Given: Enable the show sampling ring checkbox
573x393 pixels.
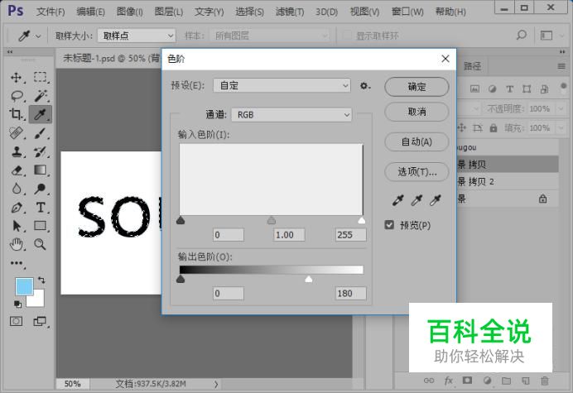Looking at the screenshot, I should (347, 36).
